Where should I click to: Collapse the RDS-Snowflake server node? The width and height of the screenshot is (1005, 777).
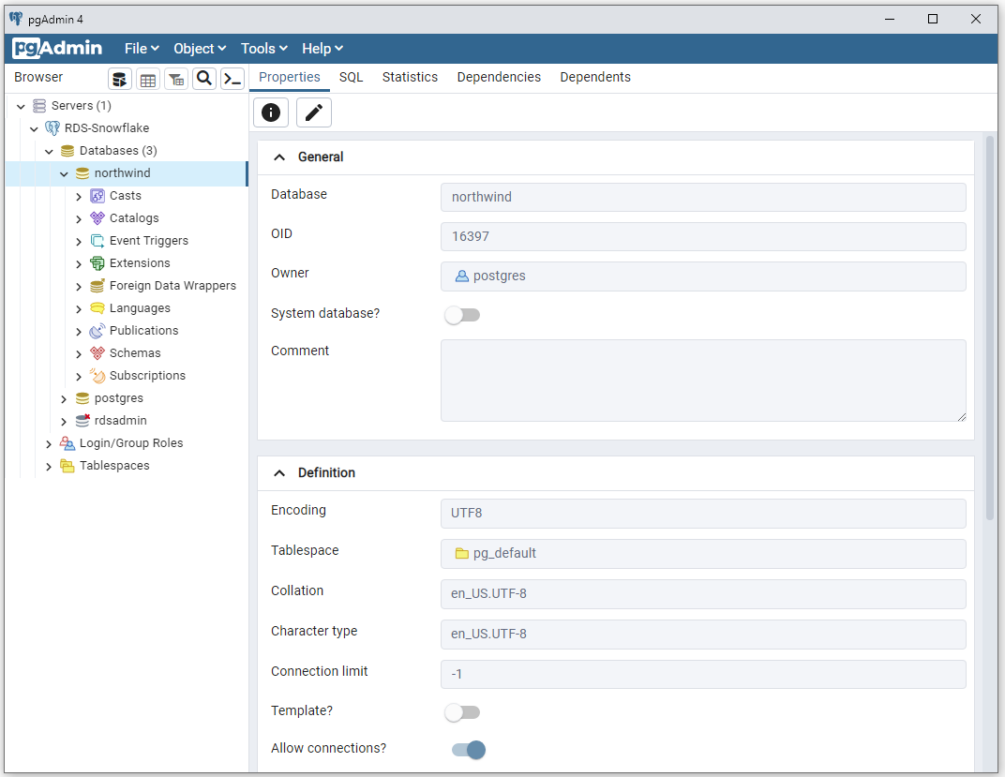(35, 128)
